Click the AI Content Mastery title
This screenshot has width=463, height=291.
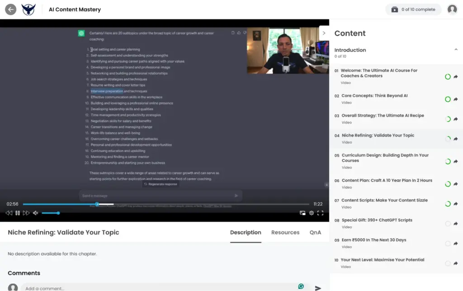click(x=75, y=10)
